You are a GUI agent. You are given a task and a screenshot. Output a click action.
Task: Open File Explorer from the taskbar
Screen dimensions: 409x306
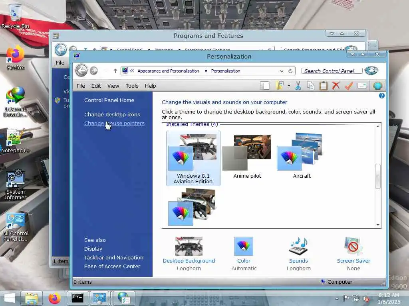pos(31,298)
